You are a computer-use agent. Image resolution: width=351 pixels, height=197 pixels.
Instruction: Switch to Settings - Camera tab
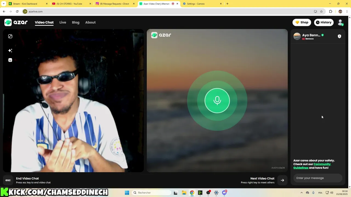pos(202,4)
